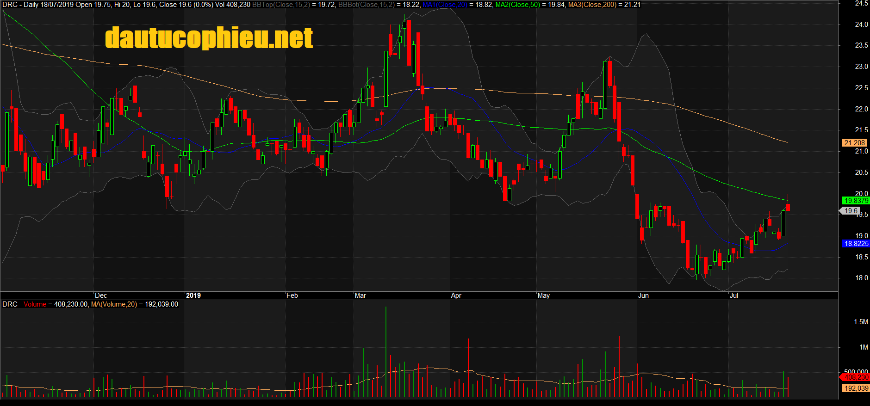
Task: Select the MA1(Close,20) legend label
Action: click(445, 5)
